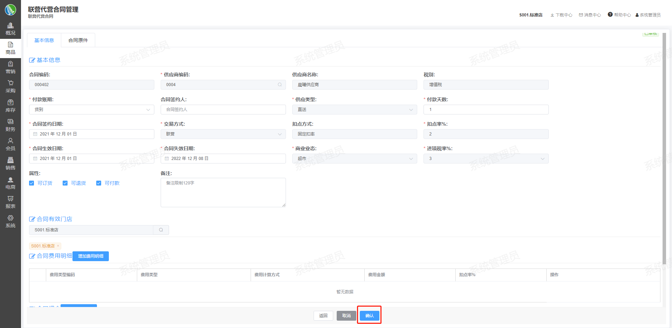This screenshot has width=672, height=328.
Task: Click the 合同编码 input field
Action: coord(92,85)
